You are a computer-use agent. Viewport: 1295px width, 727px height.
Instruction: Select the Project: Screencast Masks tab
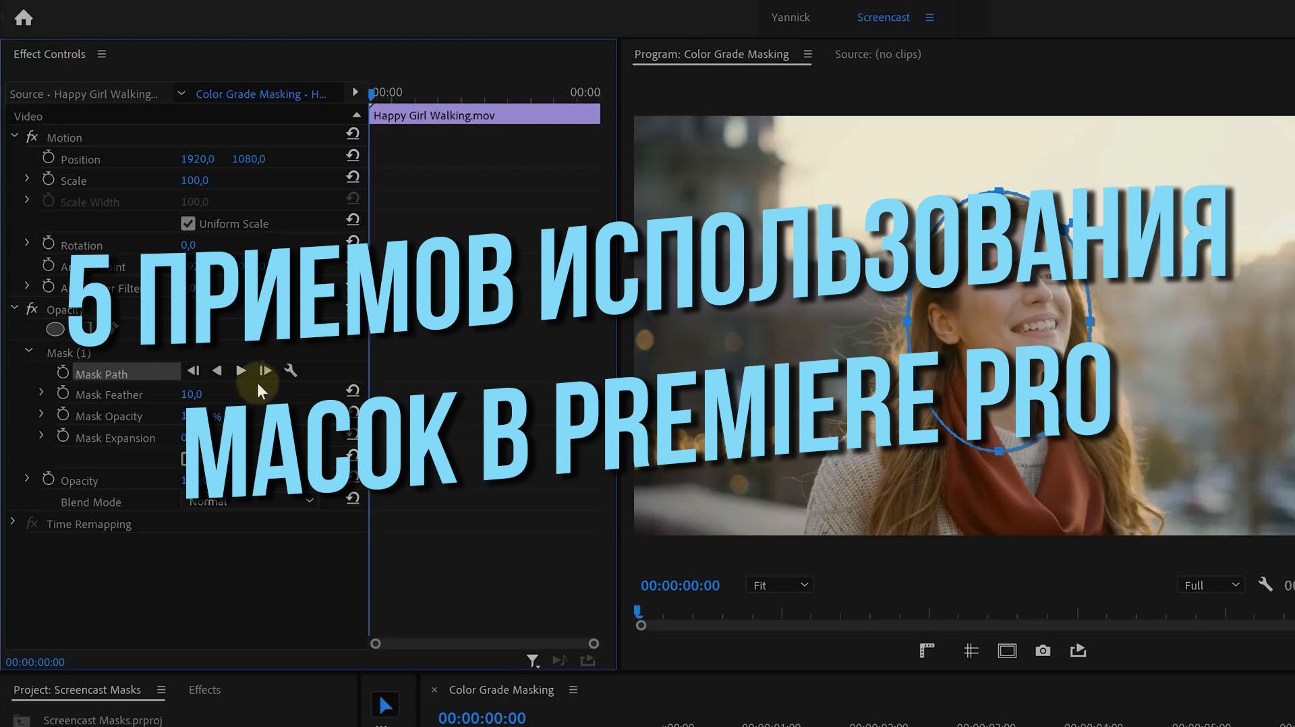77,690
